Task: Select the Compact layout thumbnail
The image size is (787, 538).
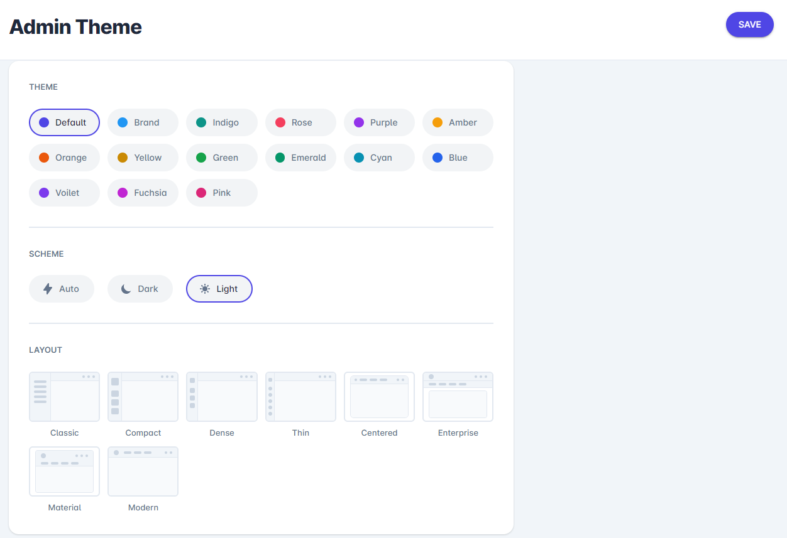Action: pyautogui.click(x=143, y=397)
